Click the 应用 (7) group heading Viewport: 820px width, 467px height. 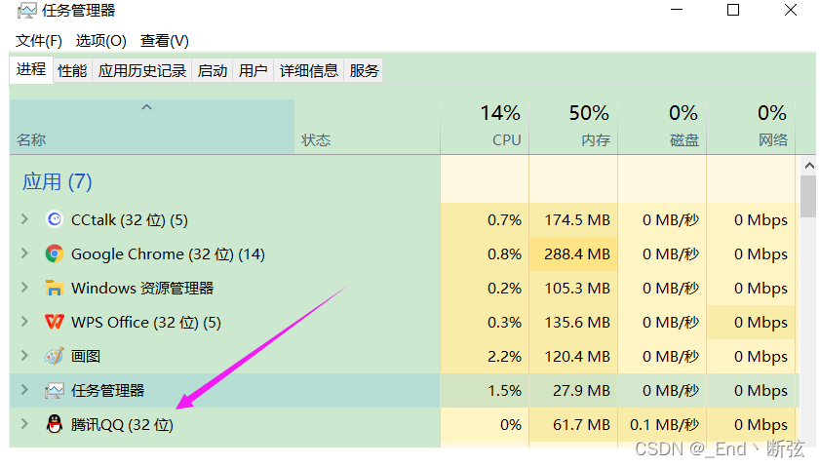57,181
